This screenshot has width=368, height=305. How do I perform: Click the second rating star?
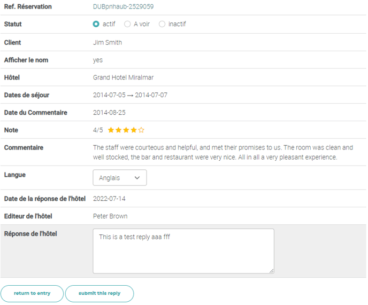[x=118, y=130]
